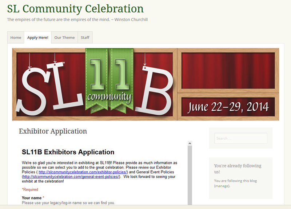
Task: Click the scroll-up arrow on the form scrollbar
Action: pos(189,143)
